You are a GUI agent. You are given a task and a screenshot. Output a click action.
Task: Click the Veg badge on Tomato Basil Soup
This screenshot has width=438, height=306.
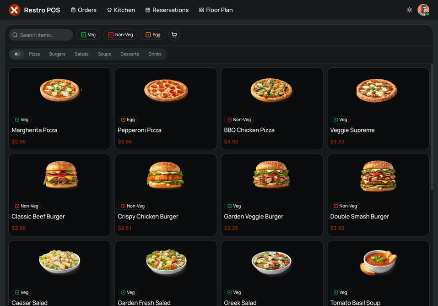pos(340,293)
